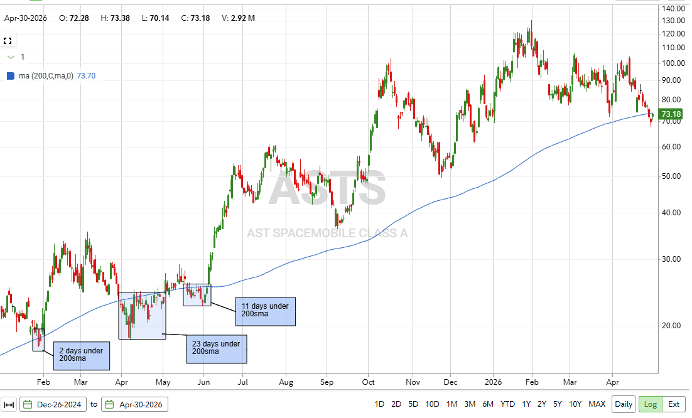Viewport: 692px width, 418px height.
Task: Click the closing price C: 73.18
Action: point(195,18)
